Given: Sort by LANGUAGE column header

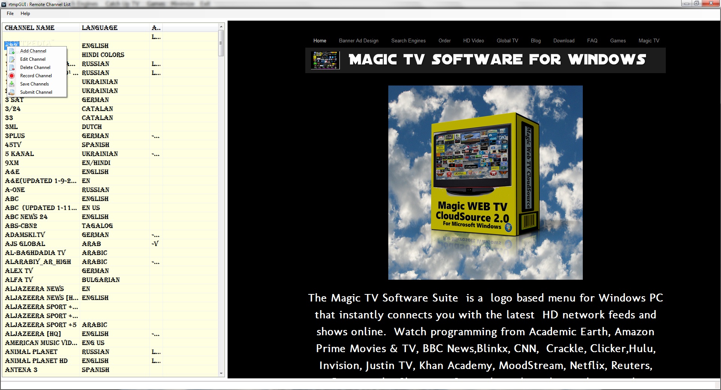Looking at the screenshot, I should coord(115,28).
